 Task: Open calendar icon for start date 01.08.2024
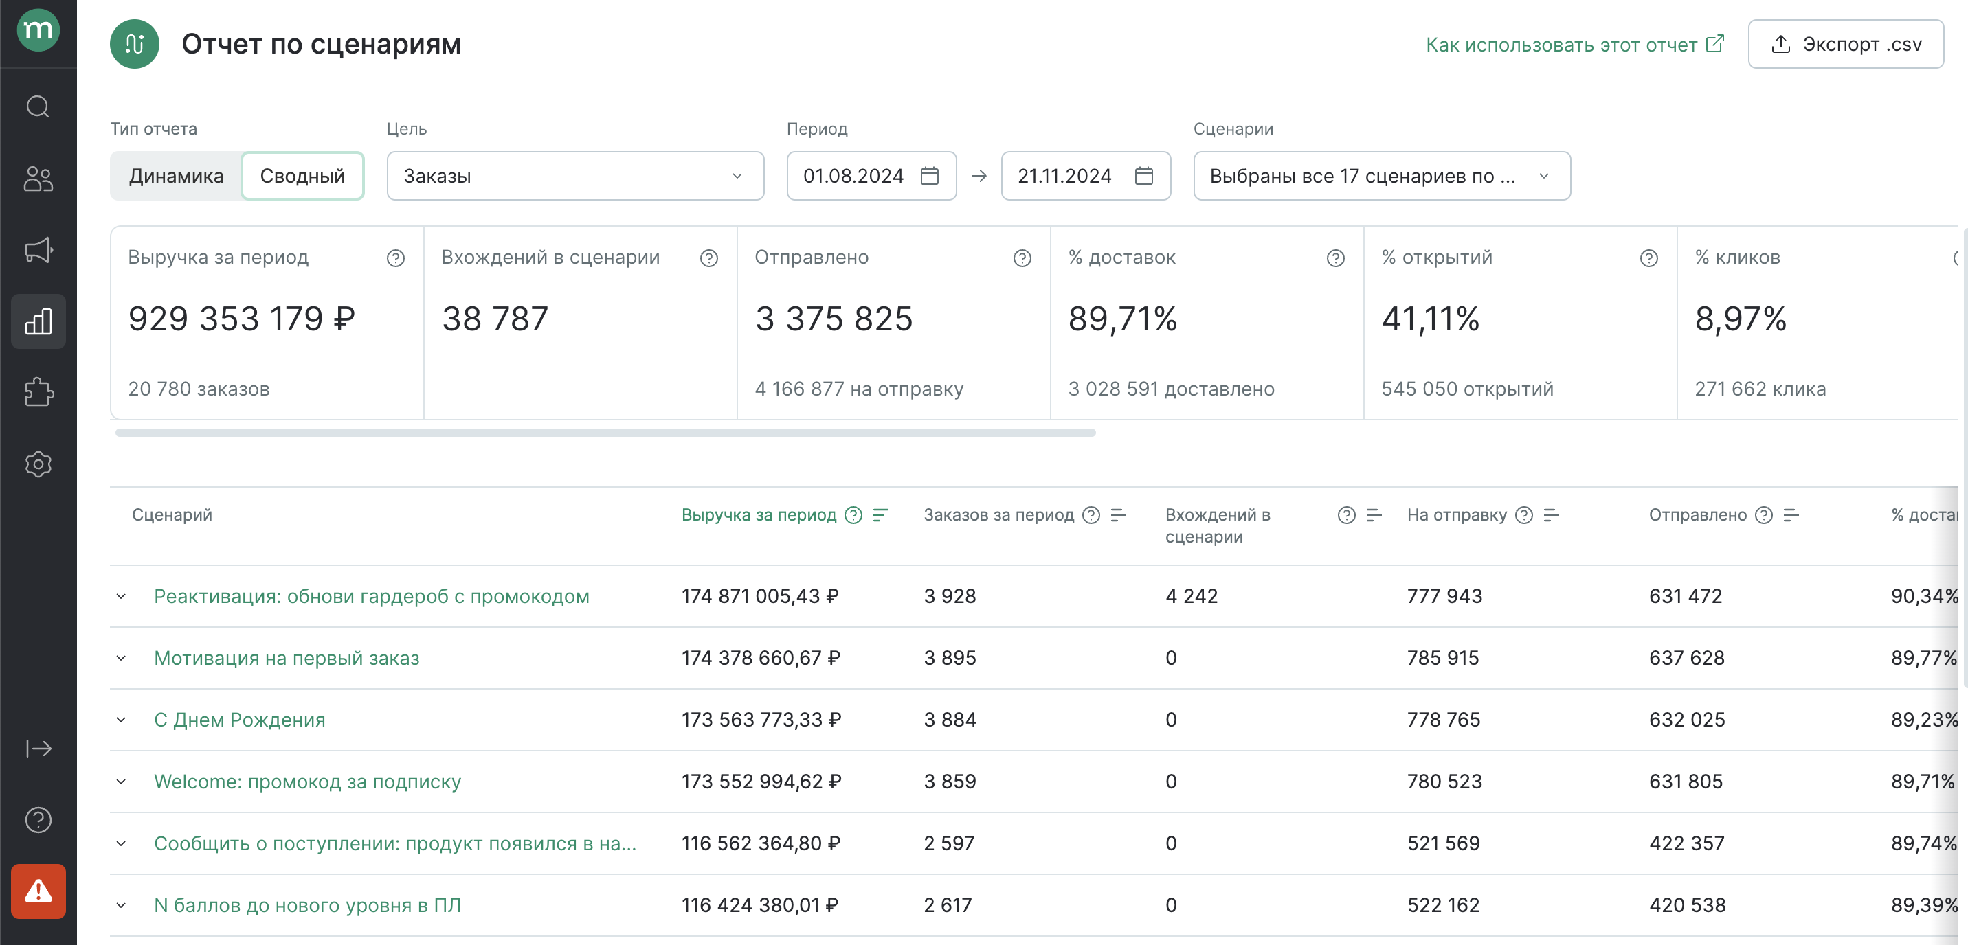click(929, 176)
